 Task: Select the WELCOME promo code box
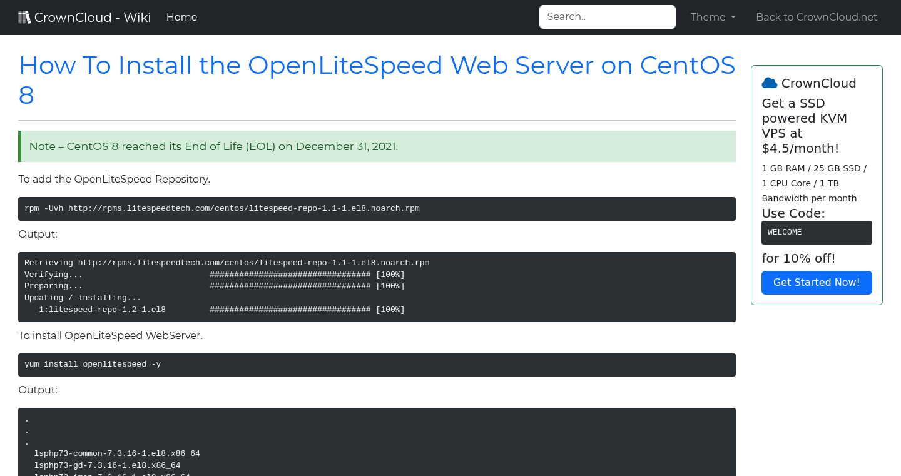pyautogui.click(x=817, y=232)
